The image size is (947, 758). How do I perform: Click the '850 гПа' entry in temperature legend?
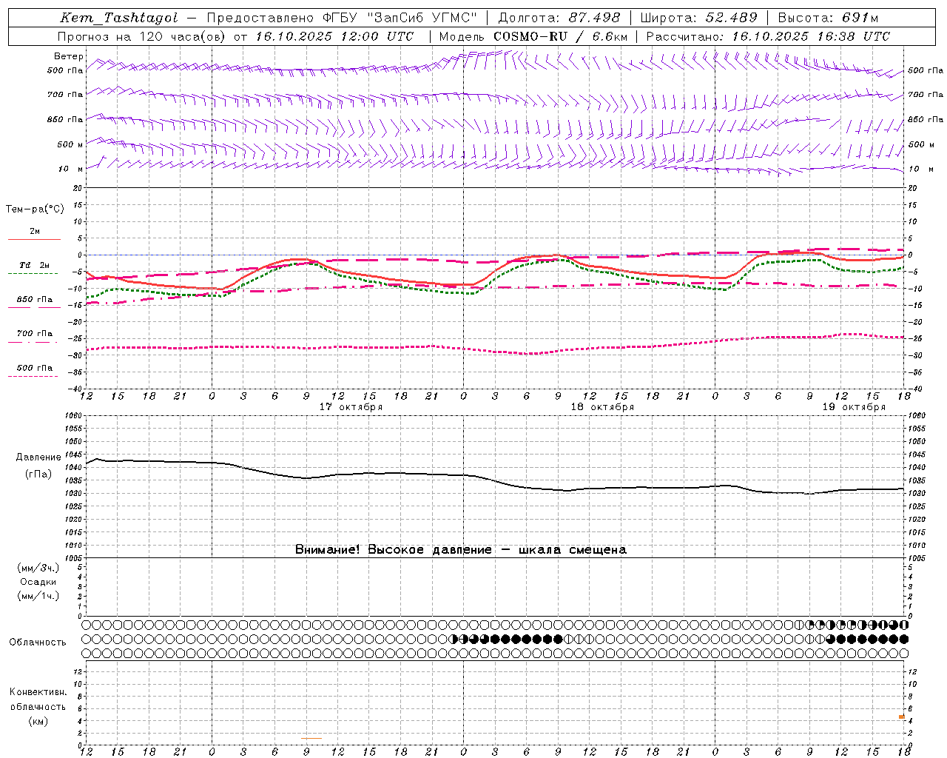tap(34, 300)
